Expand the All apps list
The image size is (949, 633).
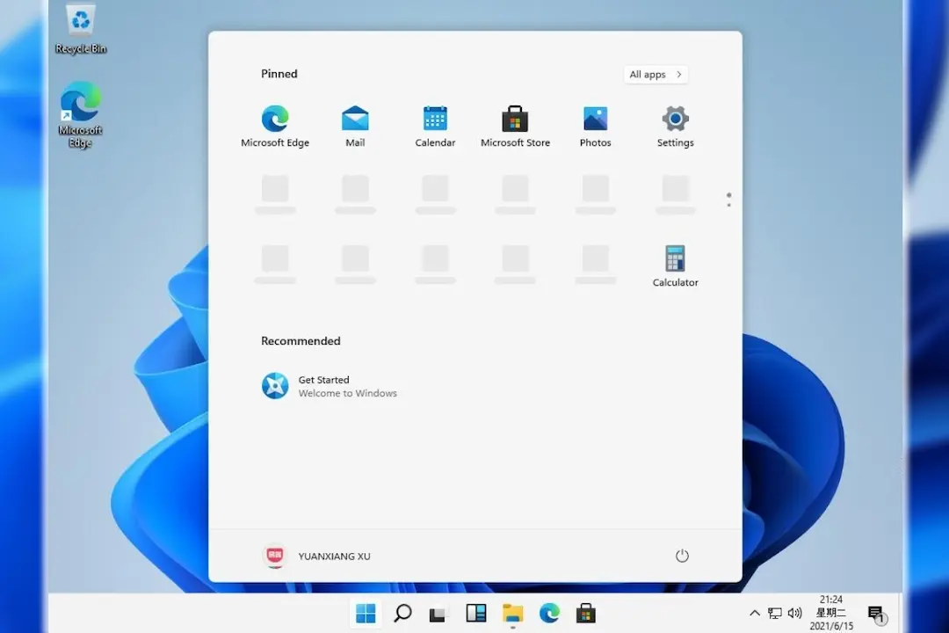coord(656,75)
